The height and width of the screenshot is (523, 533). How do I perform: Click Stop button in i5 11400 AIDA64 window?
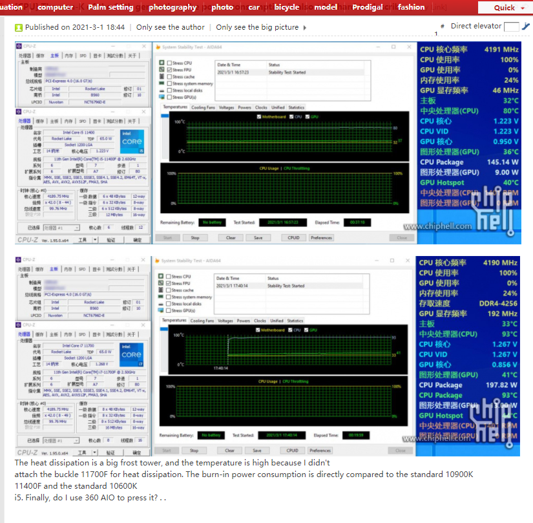[x=195, y=238]
